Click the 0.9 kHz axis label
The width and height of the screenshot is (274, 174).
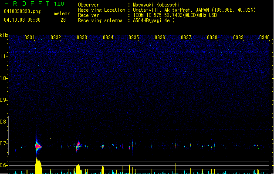3,100
